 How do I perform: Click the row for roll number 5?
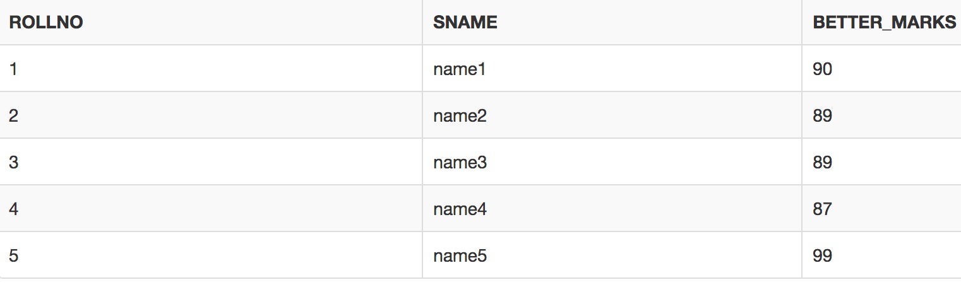(480, 255)
